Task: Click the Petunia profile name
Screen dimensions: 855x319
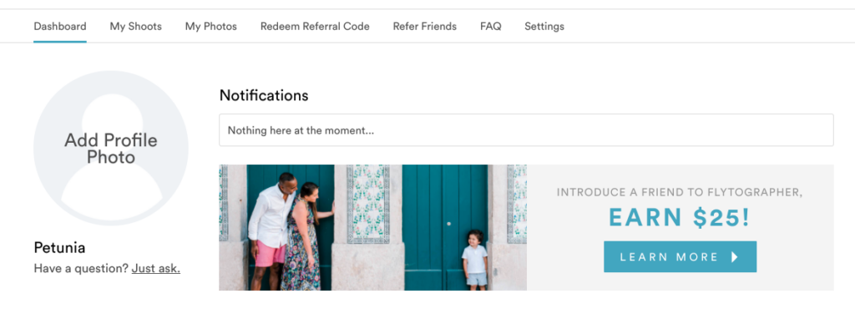Action: coord(59,248)
